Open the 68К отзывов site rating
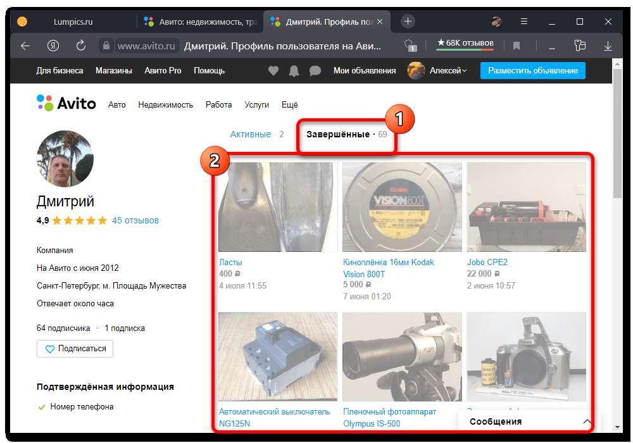 pyautogui.click(x=465, y=43)
